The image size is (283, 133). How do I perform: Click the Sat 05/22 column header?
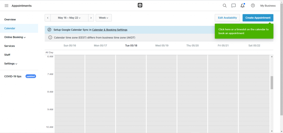point(254,45)
